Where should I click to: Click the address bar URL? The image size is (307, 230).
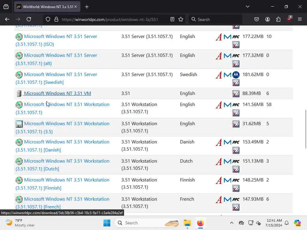110,19
